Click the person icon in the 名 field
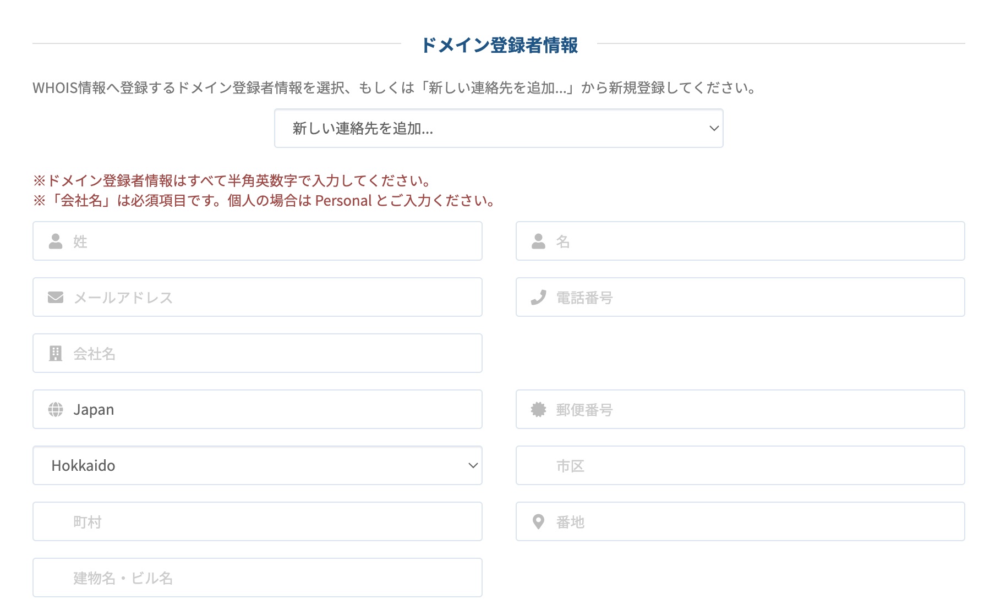The height and width of the screenshot is (616, 1006). [x=538, y=241]
